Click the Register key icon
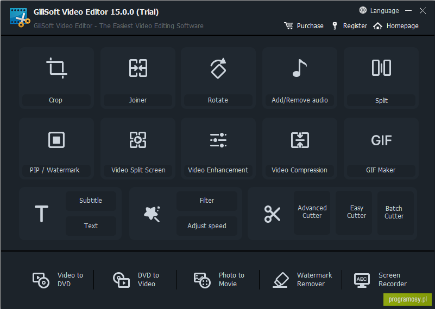Image resolution: width=435 pixels, height=309 pixels. 335,26
